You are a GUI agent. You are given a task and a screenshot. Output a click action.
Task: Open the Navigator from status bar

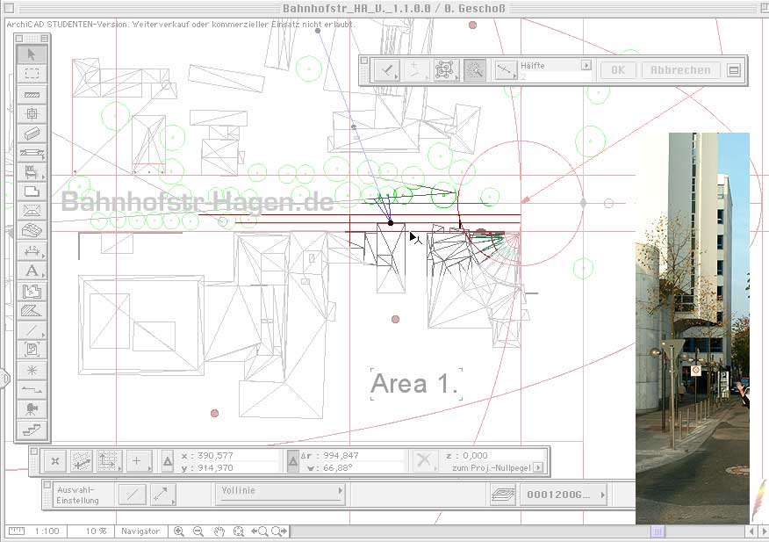click(x=140, y=531)
